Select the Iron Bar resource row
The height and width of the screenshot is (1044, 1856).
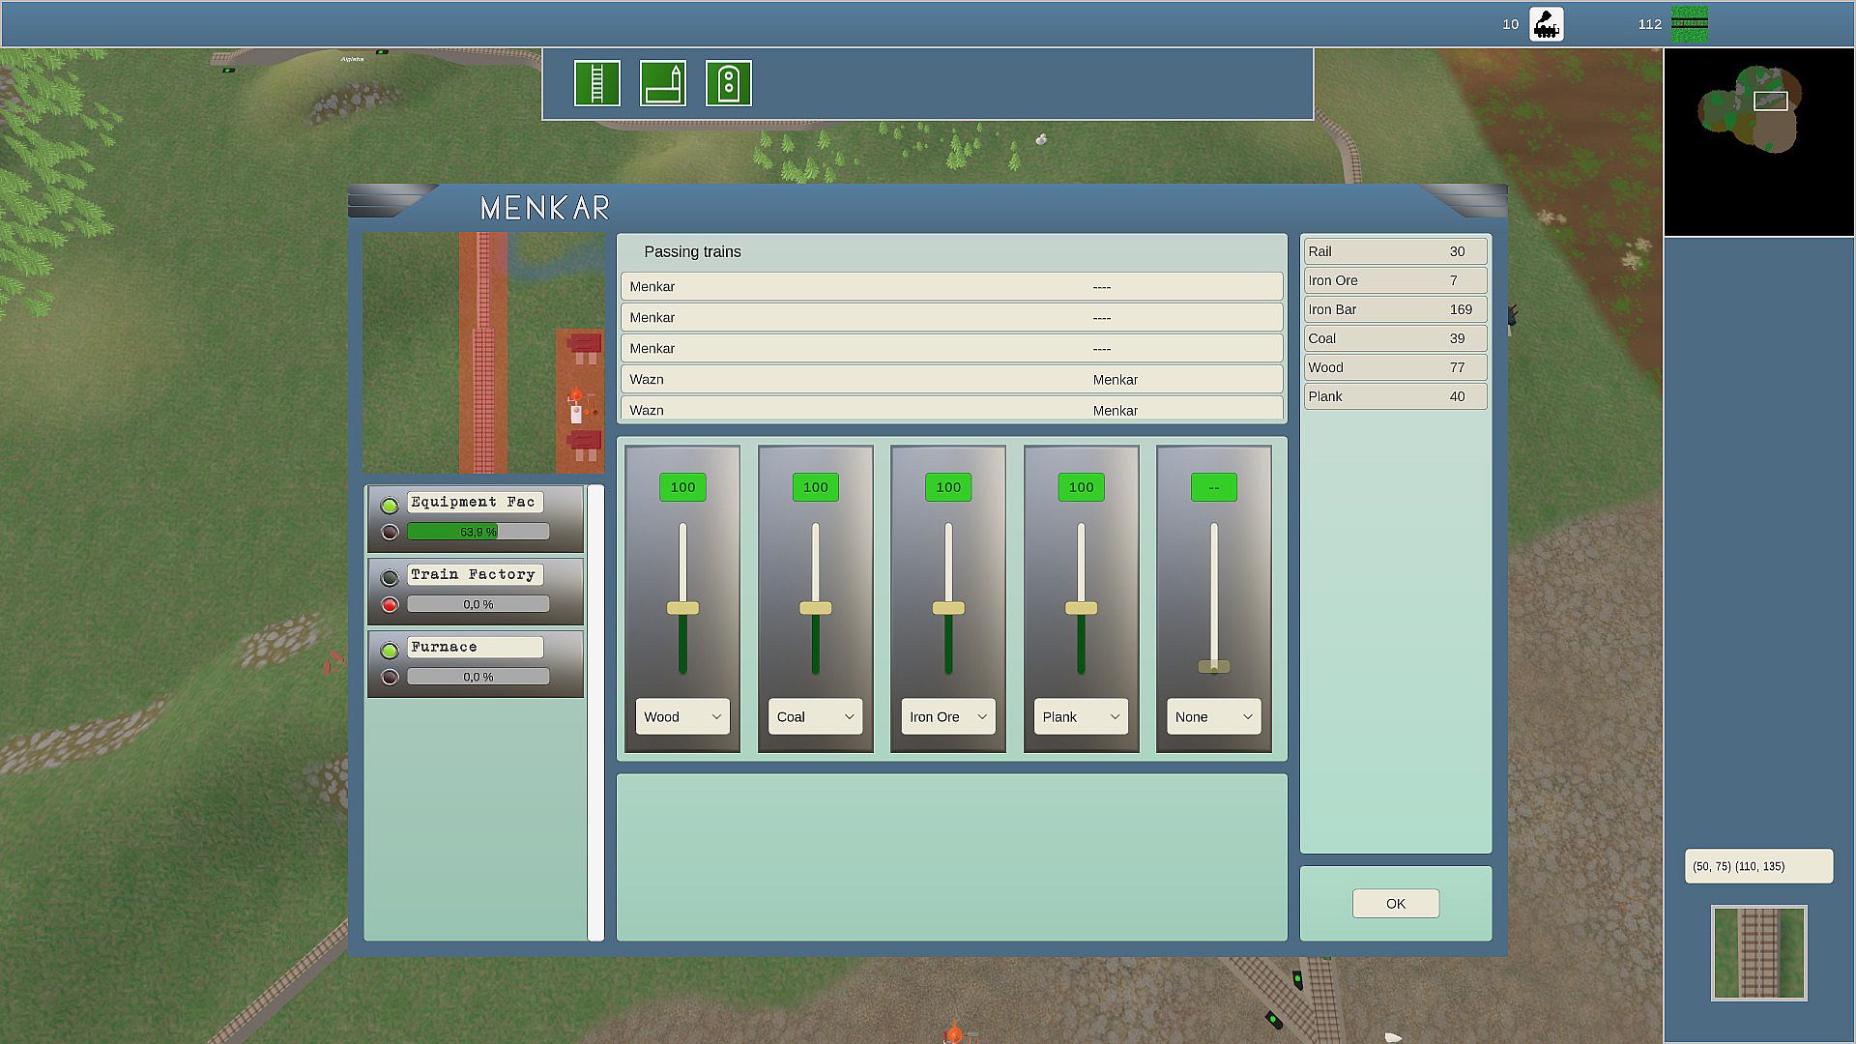[1394, 309]
